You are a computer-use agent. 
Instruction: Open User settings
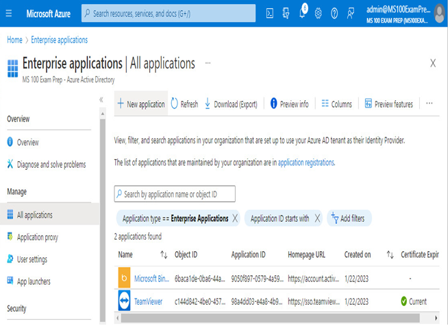(x=27, y=259)
